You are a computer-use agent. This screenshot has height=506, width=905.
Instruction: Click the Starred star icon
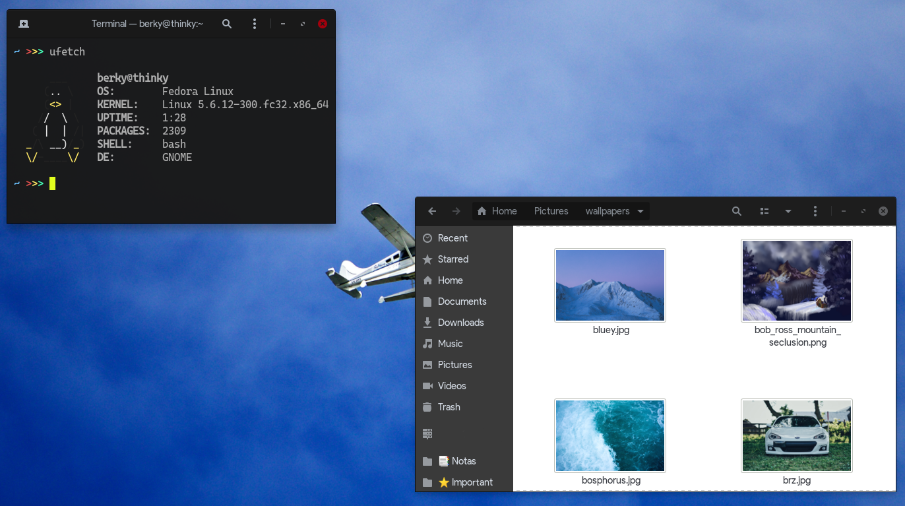click(x=427, y=259)
